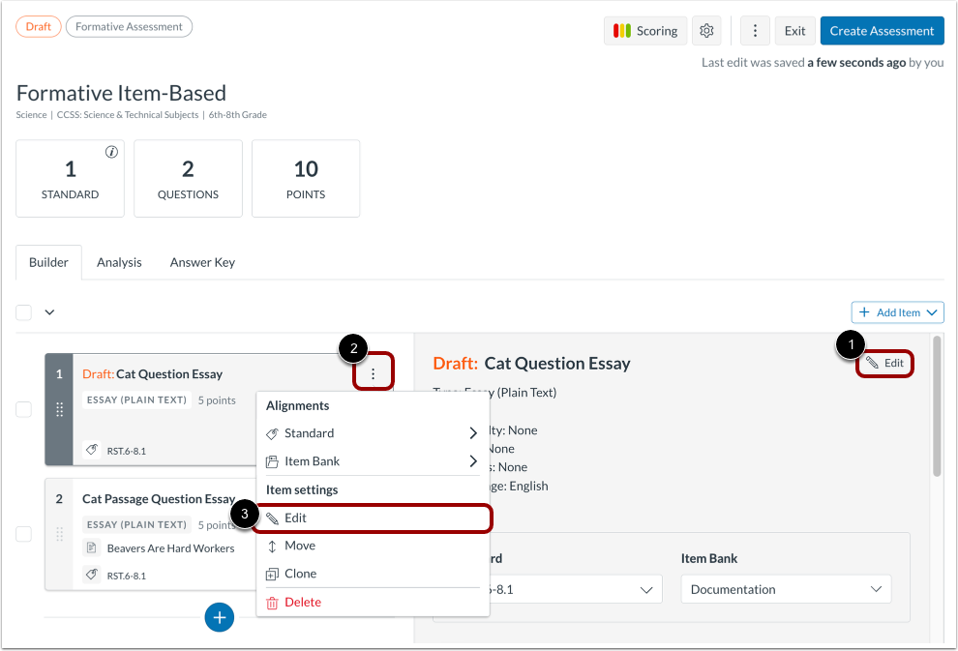Switch to the Answer Key tab
Image resolution: width=958 pixels, height=651 pixels.
pos(202,262)
